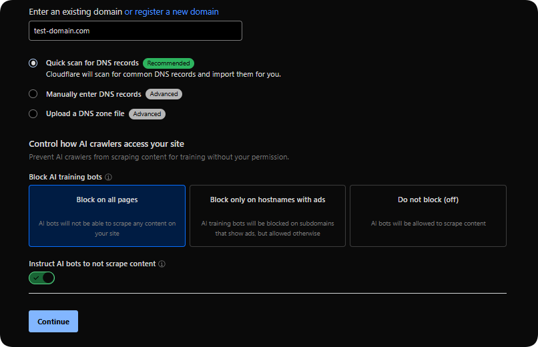Click Advanced badge next to Upload a DNS zone file
Screen dimensions: 538x347
pyautogui.click(x=147, y=114)
